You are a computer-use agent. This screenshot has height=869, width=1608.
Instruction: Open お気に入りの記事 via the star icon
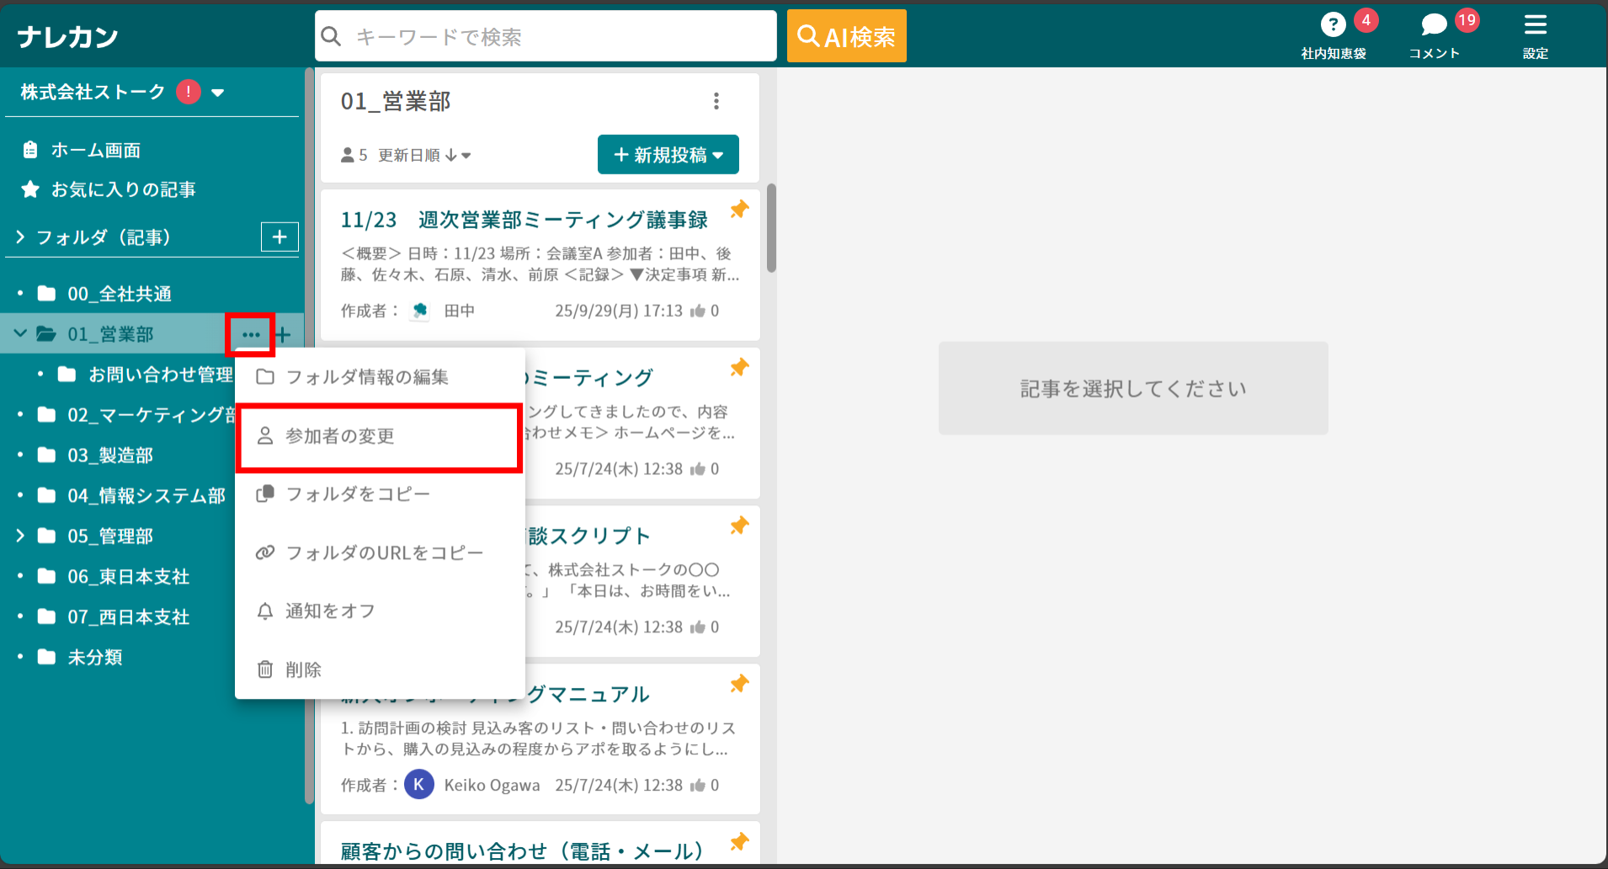click(x=31, y=189)
